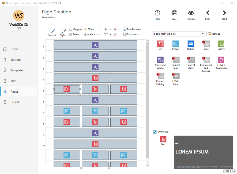Select the text cell in row 4

95,78
